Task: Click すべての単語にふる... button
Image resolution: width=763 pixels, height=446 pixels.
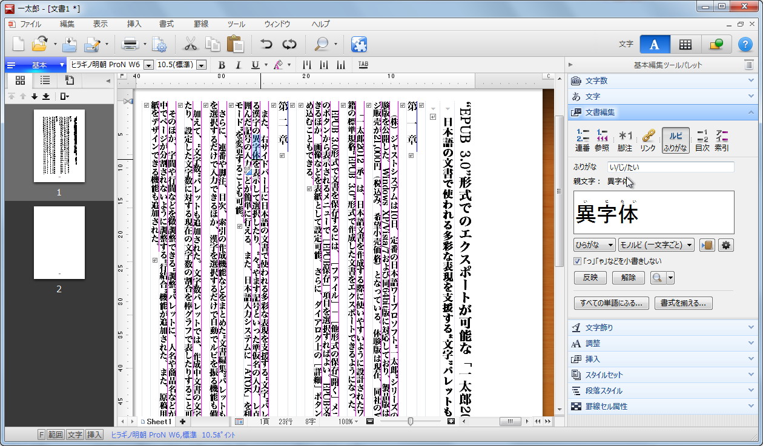Action: 612,303
